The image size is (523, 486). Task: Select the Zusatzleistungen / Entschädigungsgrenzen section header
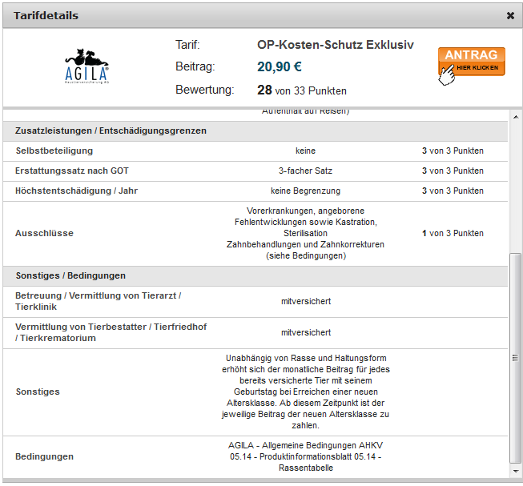(111, 131)
